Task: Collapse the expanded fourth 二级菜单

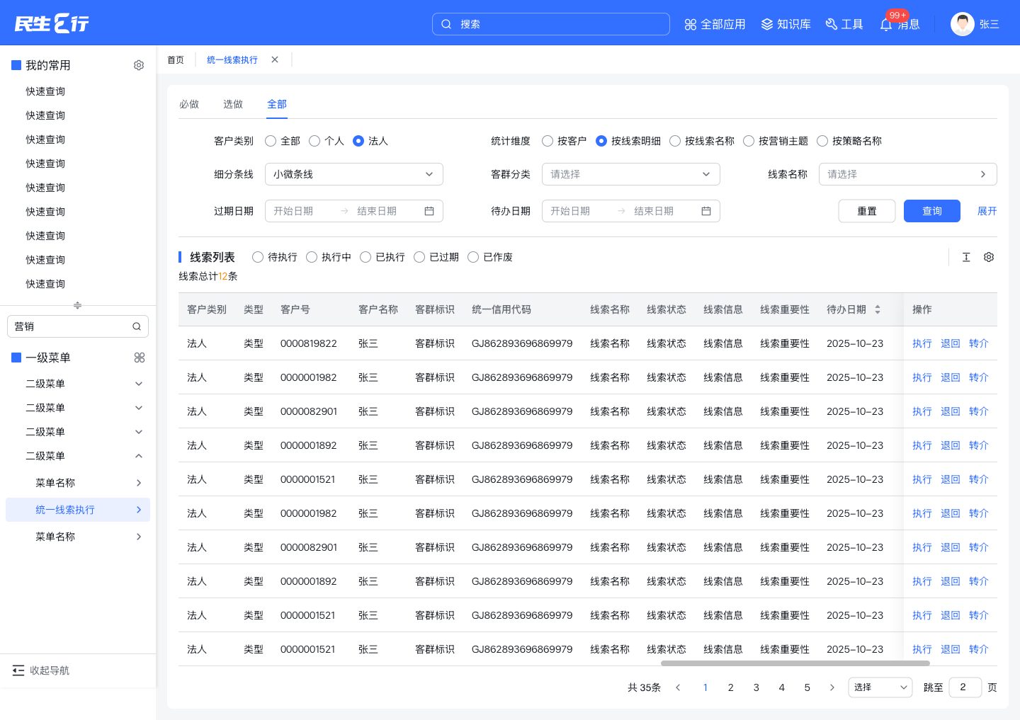Action: point(139,456)
